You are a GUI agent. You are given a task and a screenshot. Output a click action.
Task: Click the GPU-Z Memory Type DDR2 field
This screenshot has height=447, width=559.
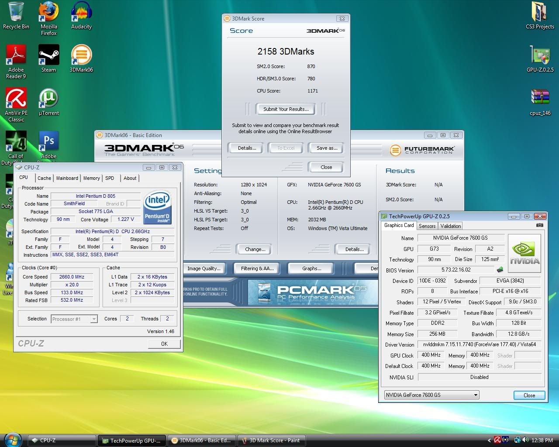point(437,323)
